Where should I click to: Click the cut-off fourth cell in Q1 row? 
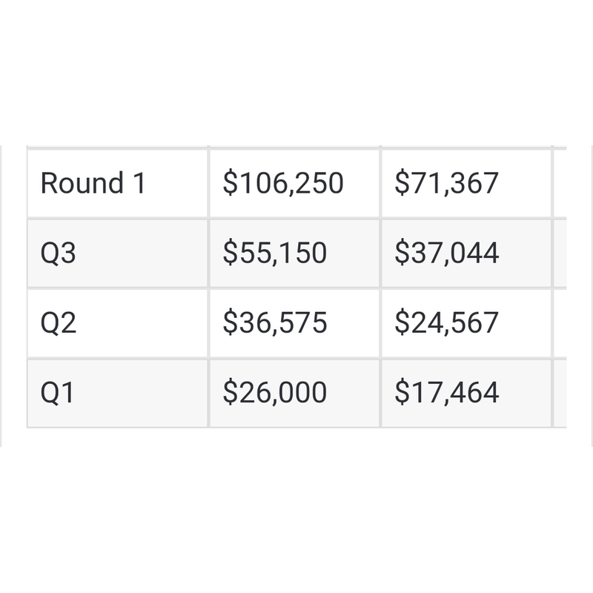pos(560,392)
